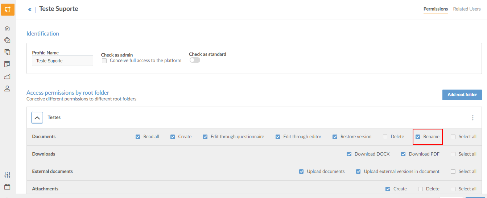The height and width of the screenshot is (198, 487).
Task: Click the Teste Suporte page title
Action: 59,9
